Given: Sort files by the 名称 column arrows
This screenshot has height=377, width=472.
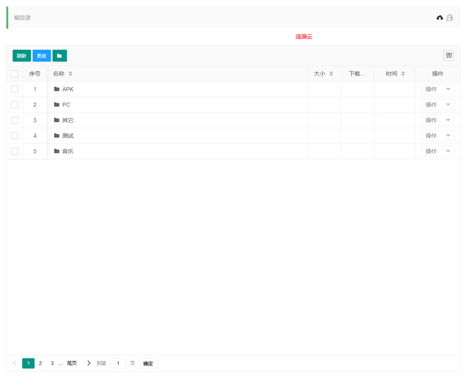Looking at the screenshot, I should [x=70, y=74].
